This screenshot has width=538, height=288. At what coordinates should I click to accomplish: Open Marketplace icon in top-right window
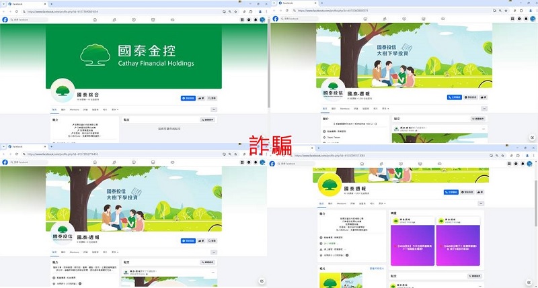click(x=424, y=19)
